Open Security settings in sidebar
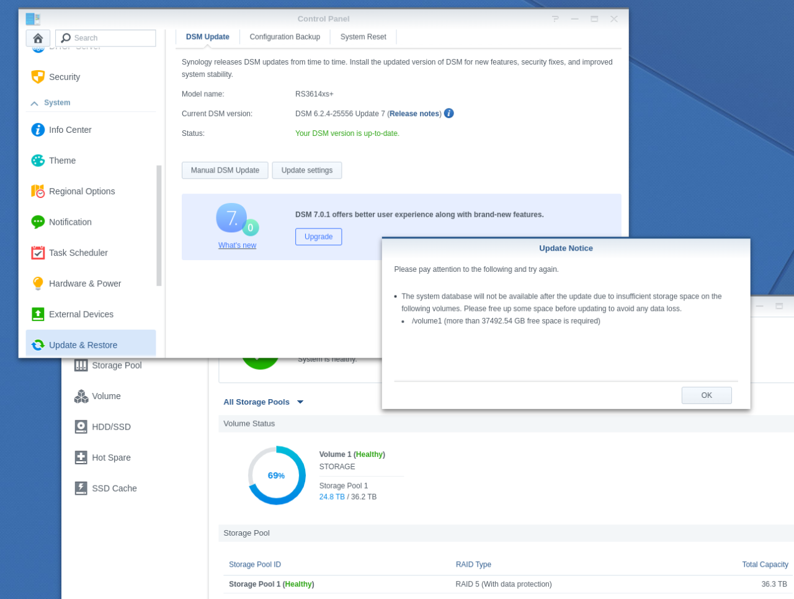Viewport: 794px width, 599px height. pyautogui.click(x=64, y=77)
